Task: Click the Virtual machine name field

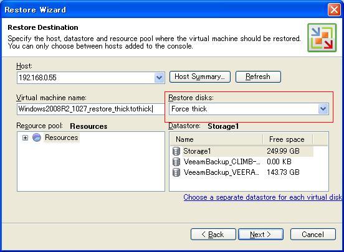Action: pos(90,109)
